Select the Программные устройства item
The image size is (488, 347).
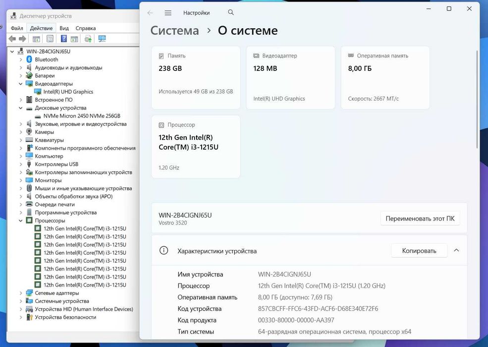pos(66,213)
